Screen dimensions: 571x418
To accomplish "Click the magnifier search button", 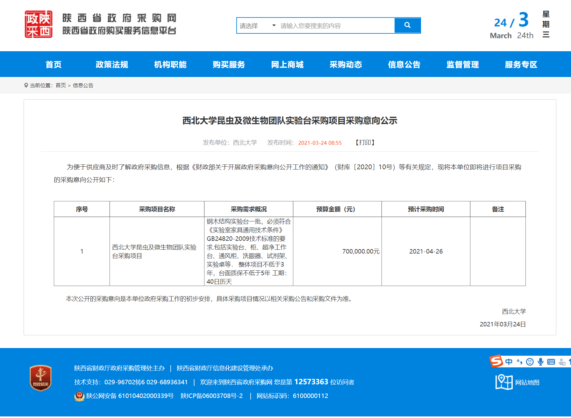I will point(407,25).
